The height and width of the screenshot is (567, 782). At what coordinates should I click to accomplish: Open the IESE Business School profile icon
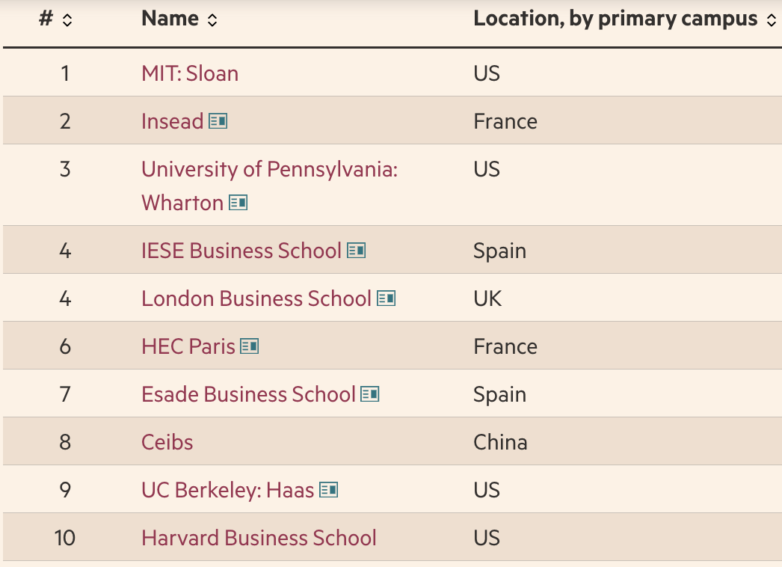(356, 251)
